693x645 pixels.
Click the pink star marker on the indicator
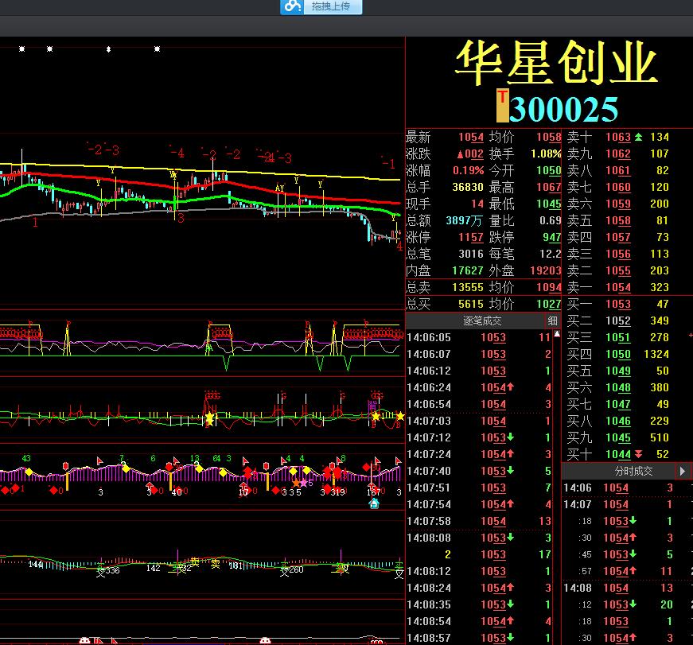pyautogui.click(x=304, y=483)
